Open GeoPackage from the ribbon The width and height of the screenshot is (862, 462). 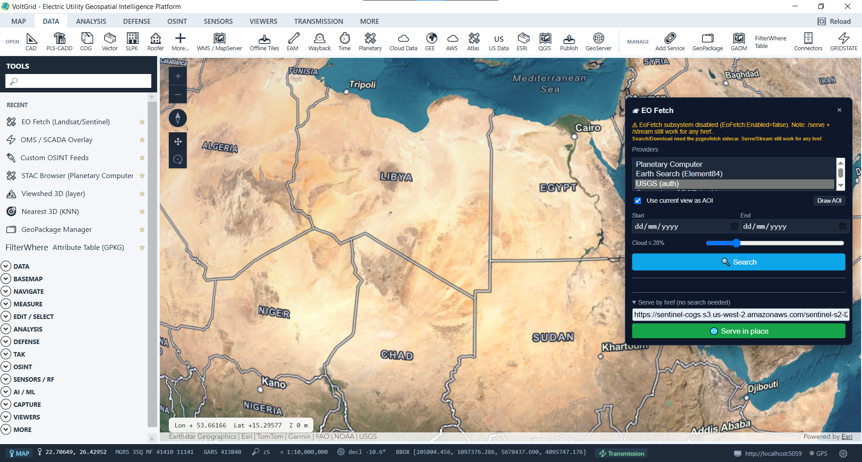pyautogui.click(x=708, y=42)
